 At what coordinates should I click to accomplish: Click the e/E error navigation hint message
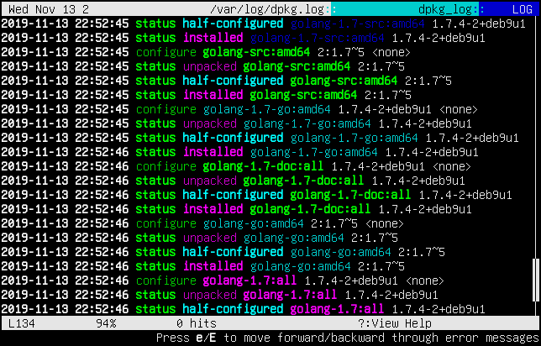pos(348,338)
